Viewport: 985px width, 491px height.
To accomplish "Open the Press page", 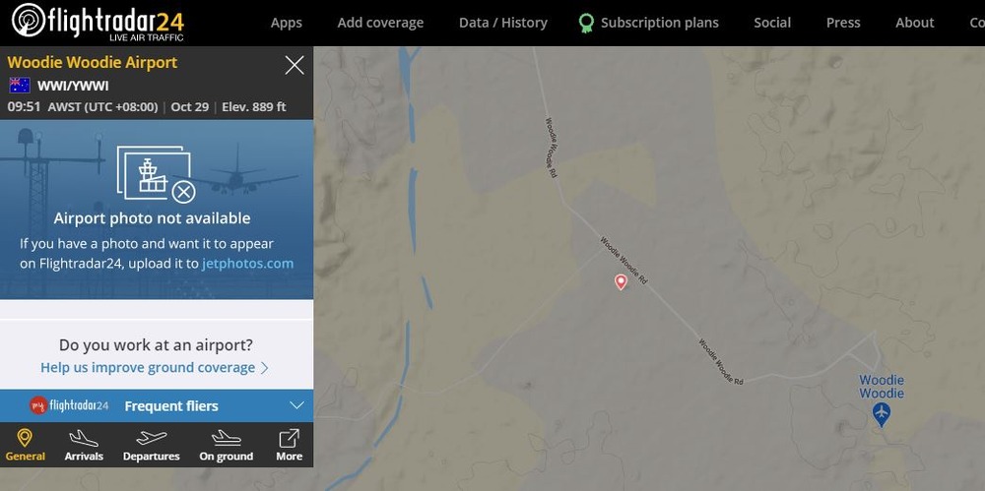I will (843, 23).
